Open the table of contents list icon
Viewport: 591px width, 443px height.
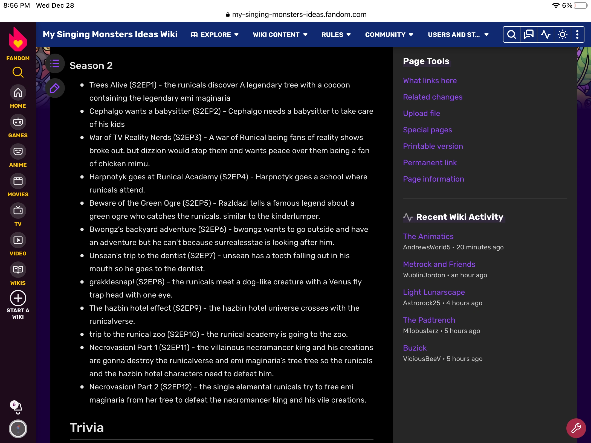(x=55, y=64)
